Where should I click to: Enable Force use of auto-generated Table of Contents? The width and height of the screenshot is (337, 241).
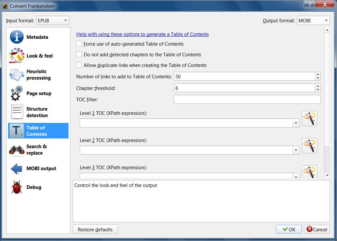(x=79, y=44)
